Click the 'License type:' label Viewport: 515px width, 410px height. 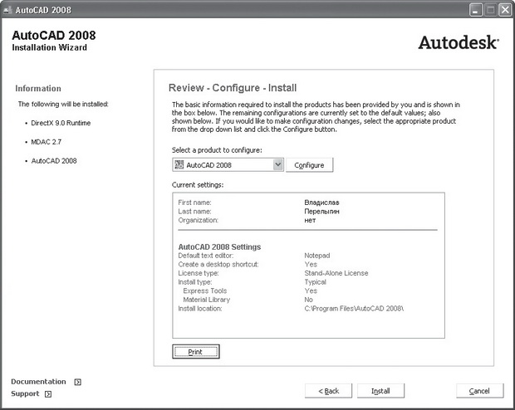point(199,273)
